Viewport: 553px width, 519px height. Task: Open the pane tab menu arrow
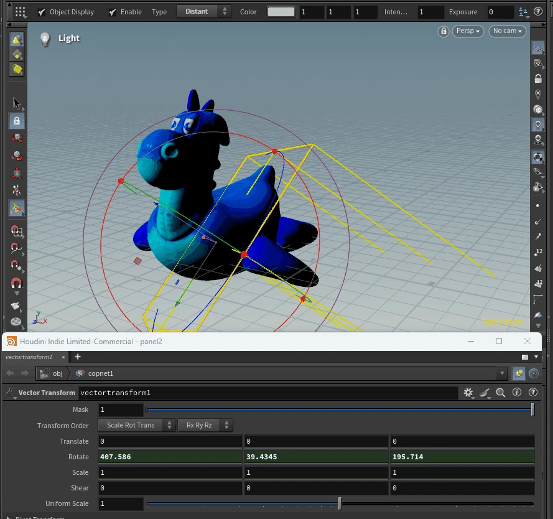536,357
